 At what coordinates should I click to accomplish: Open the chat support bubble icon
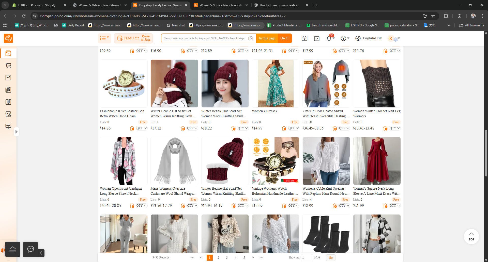(x=30, y=249)
